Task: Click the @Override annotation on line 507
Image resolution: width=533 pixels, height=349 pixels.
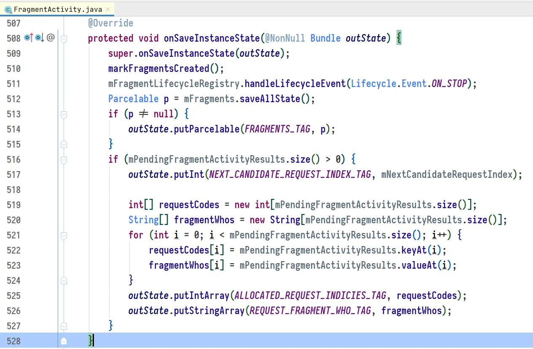Action: (111, 23)
